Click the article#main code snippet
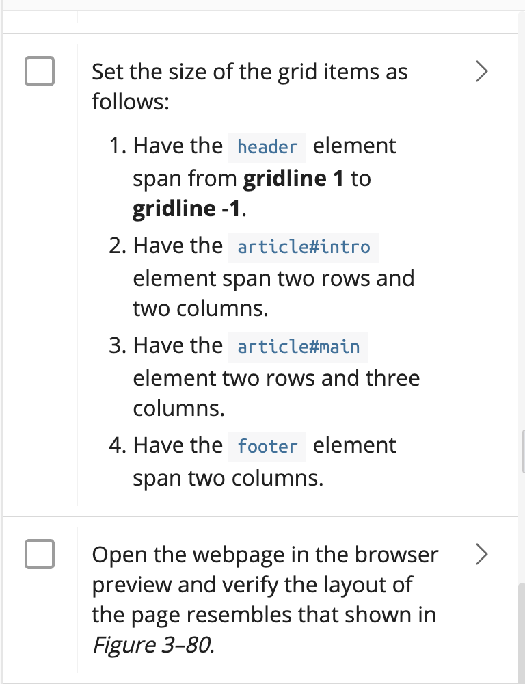The image size is (525, 684). coord(298,347)
